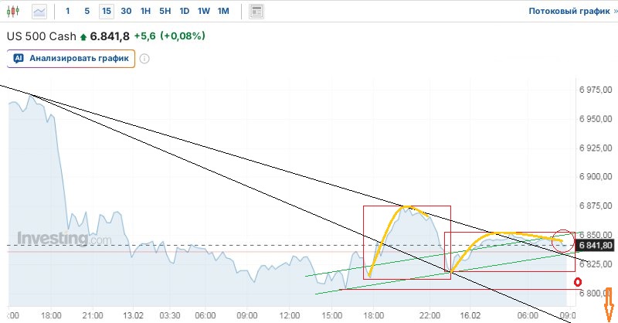Select the 1 minute timeframe

click(68, 12)
